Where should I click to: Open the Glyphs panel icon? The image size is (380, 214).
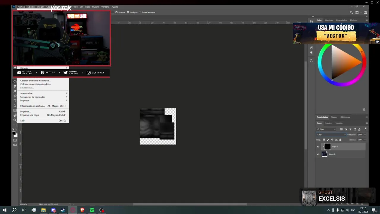coord(311,61)
